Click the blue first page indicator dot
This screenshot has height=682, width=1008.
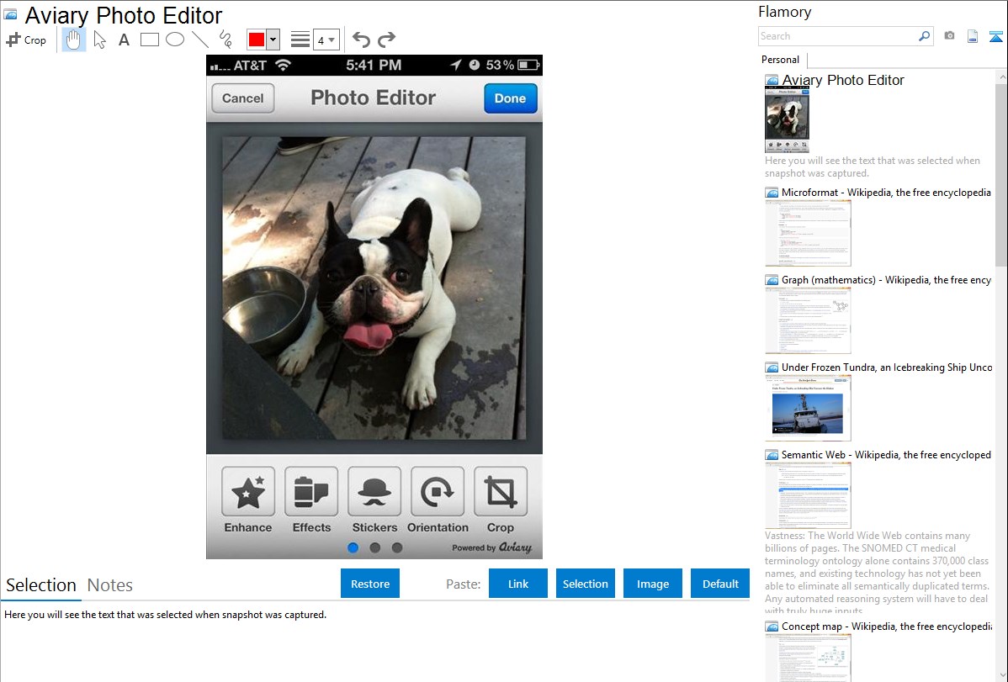[353, 547]
